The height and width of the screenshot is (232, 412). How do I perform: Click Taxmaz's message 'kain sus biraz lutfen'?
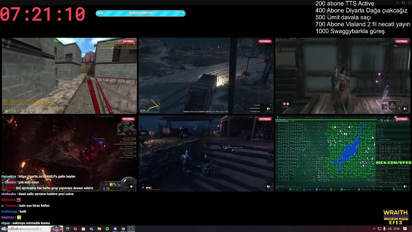point(34,206)
